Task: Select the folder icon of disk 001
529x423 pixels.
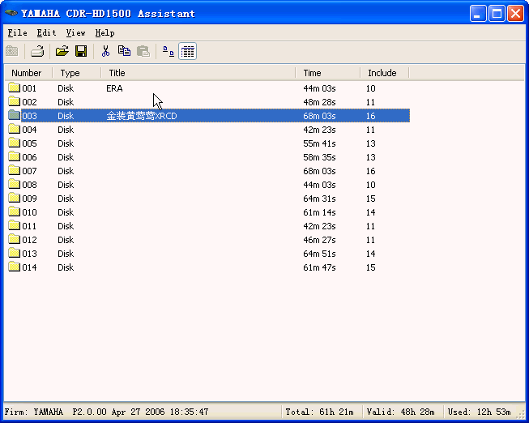Action: tap(14, 88)
